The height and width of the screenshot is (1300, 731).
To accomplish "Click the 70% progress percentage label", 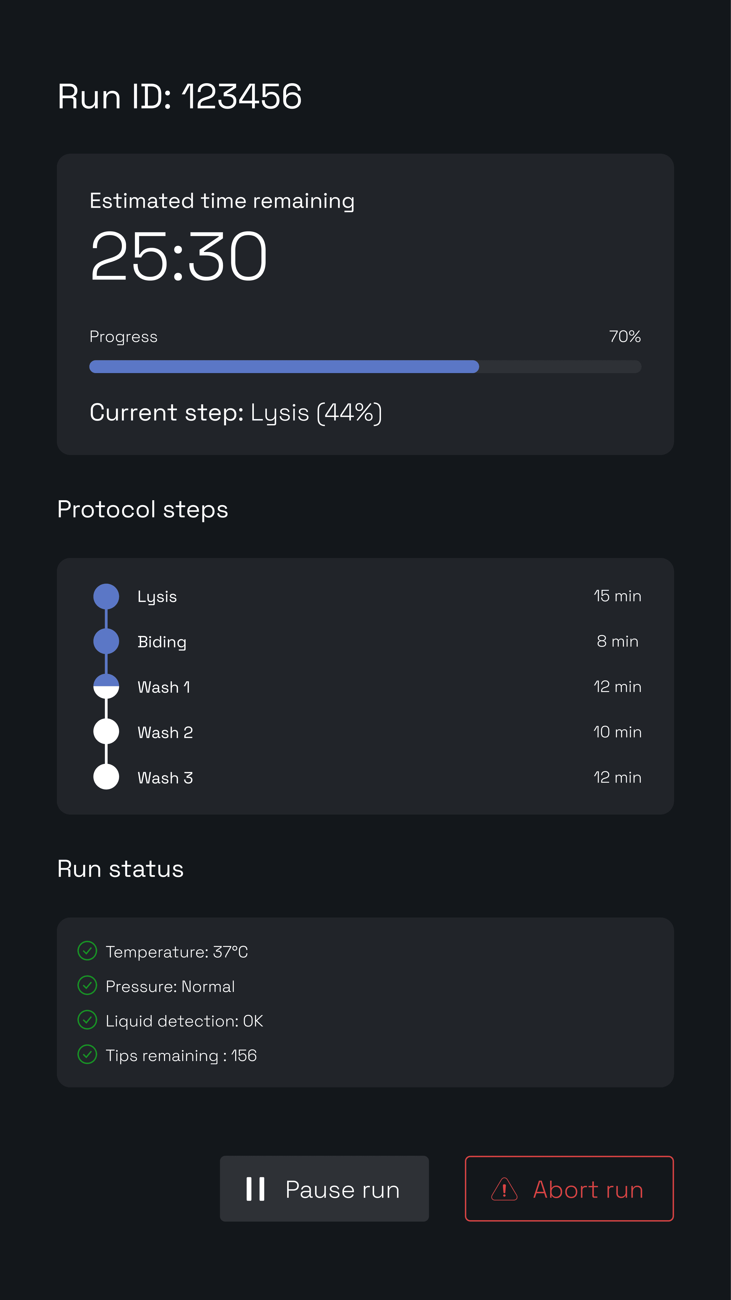I will pyautogui.click(x=625, y=337).
